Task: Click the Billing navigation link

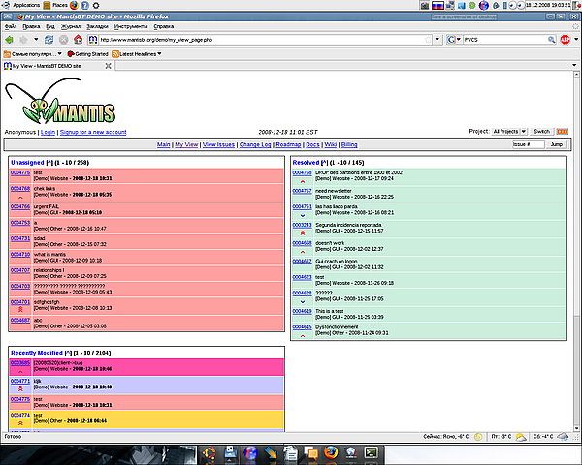Action: pyautogui.click(x=349, y=144)
